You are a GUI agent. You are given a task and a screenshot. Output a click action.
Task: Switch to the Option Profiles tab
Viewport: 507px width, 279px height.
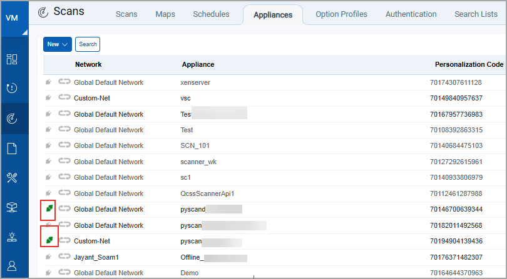342,14
